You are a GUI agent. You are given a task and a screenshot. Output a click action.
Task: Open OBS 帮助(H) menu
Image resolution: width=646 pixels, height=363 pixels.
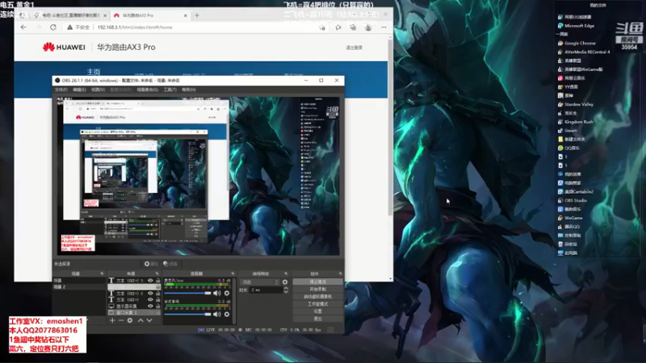189,90
